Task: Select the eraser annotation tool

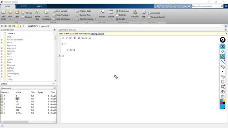Action: point(223,66)
